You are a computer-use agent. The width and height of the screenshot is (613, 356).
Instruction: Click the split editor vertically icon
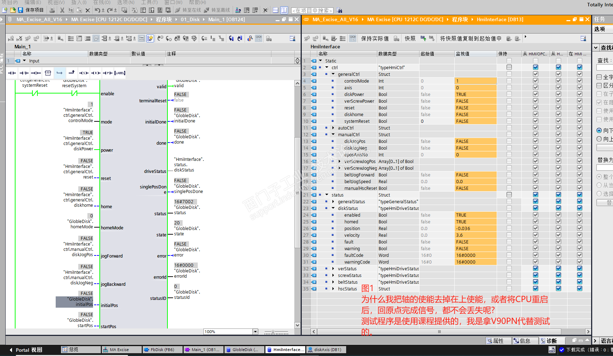point(284,10)
